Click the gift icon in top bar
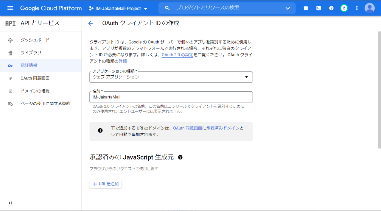 (x=306, y=8)
